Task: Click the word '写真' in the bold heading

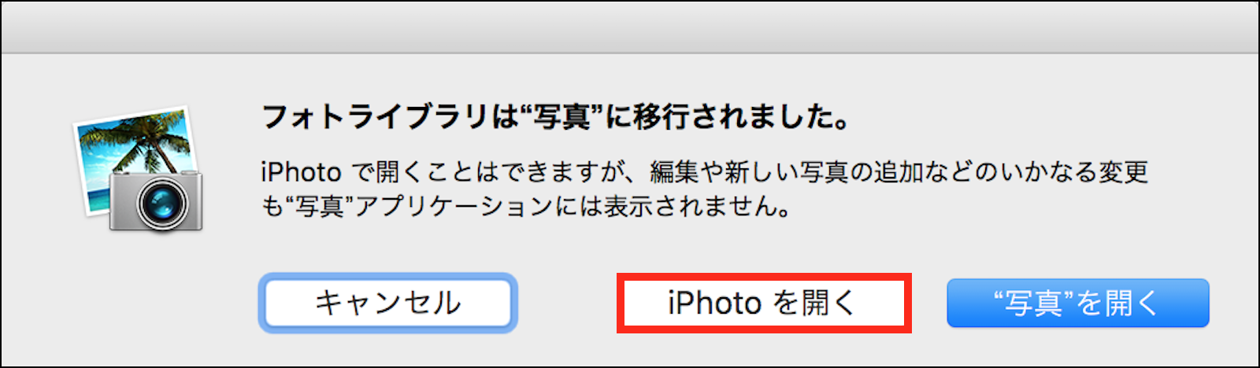Action: [x=561, y=117]
